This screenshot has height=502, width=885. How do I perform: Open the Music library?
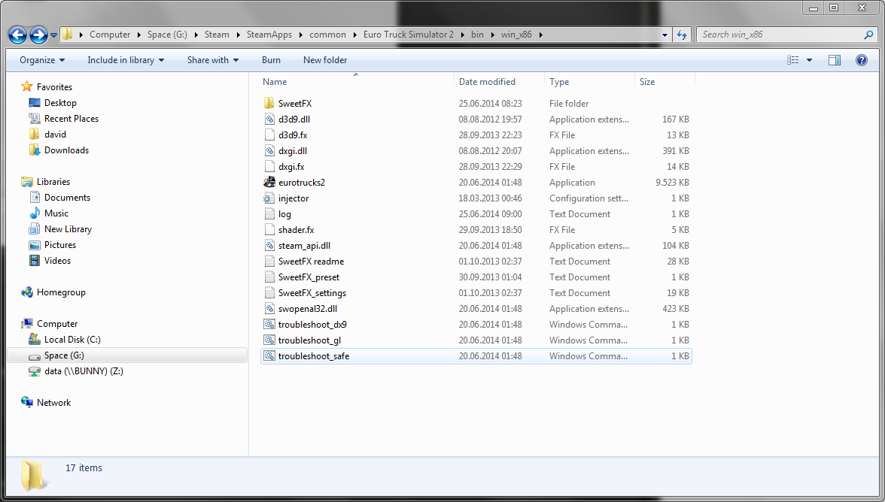tap(56, 213)
